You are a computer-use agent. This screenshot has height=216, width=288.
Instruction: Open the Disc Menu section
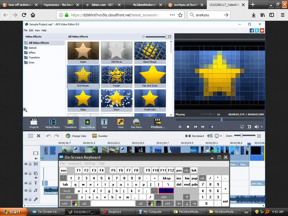[136, 123]
